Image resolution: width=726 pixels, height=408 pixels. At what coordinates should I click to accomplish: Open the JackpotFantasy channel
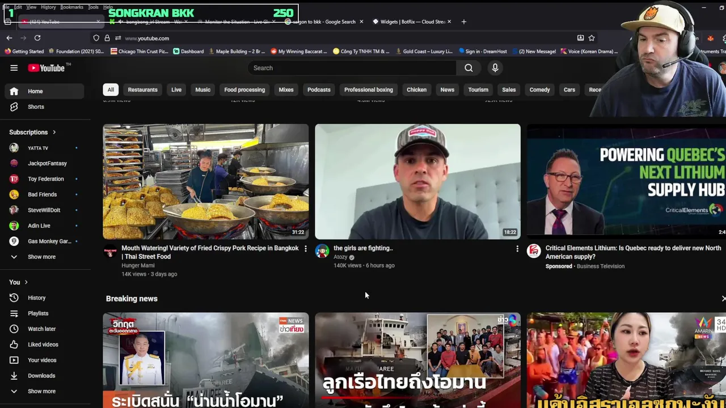click(44, 163)
